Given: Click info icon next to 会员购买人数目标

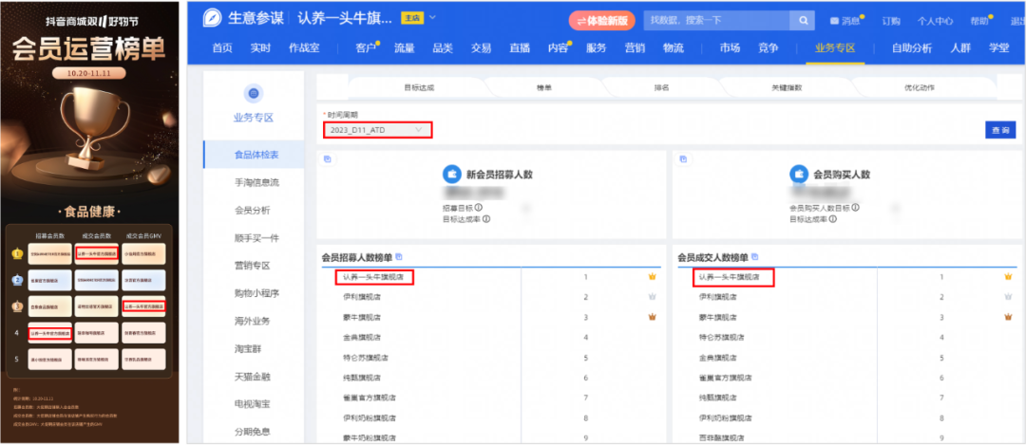Looking at the screenshot, I should [x=855, y=208].
